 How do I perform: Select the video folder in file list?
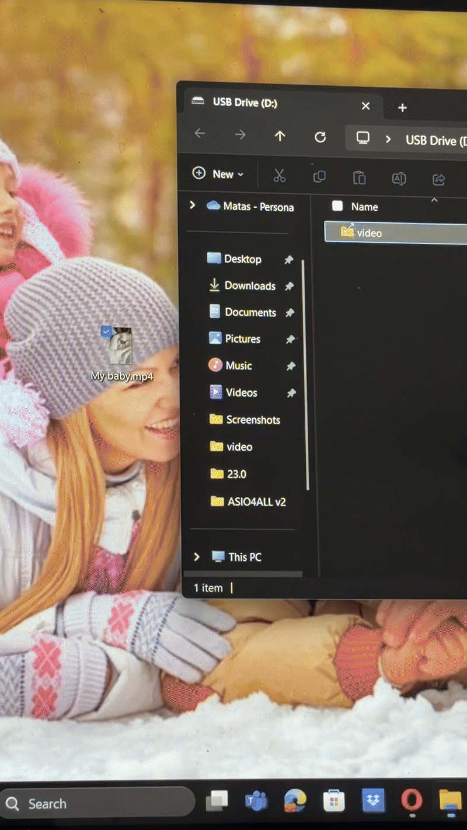pyautogui.click(x=369, y=233)
